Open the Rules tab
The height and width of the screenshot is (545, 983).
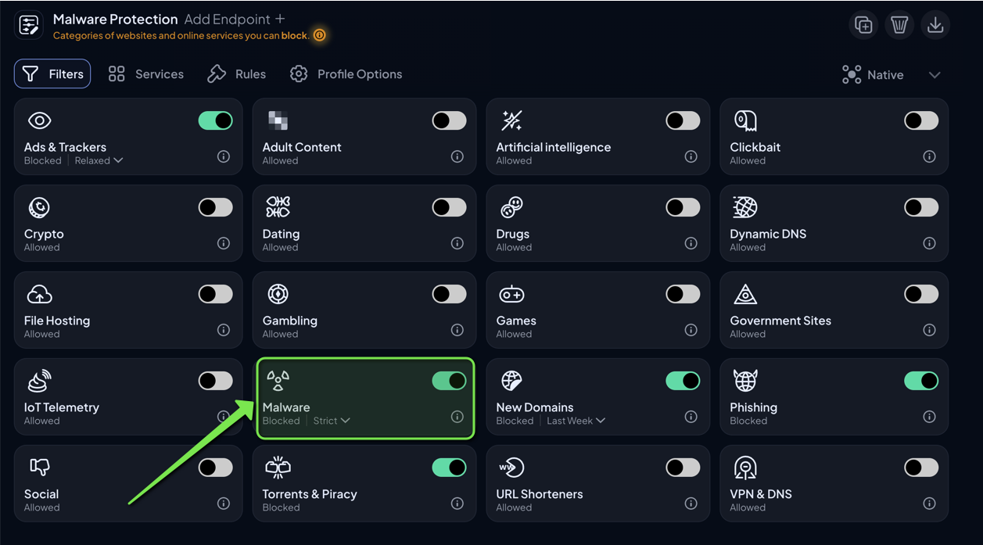237,74
